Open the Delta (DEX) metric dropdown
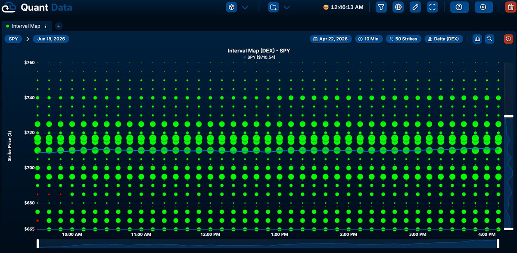This screenshot has width=517, height=253. (444, 39)
